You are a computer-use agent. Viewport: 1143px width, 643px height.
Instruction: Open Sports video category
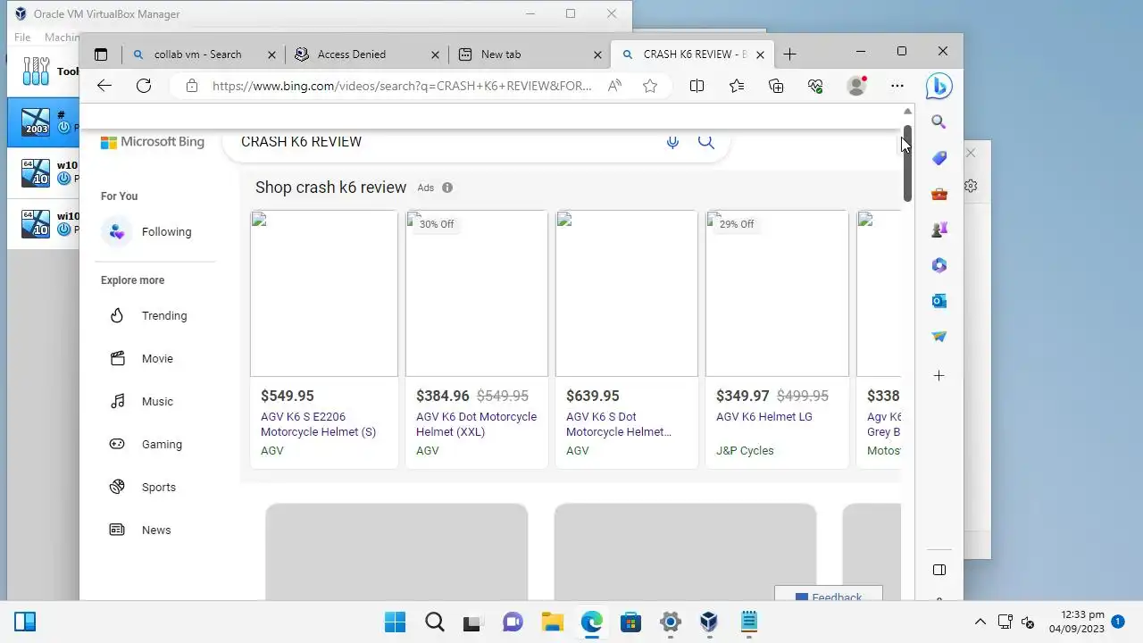click(x=159, y=488)
